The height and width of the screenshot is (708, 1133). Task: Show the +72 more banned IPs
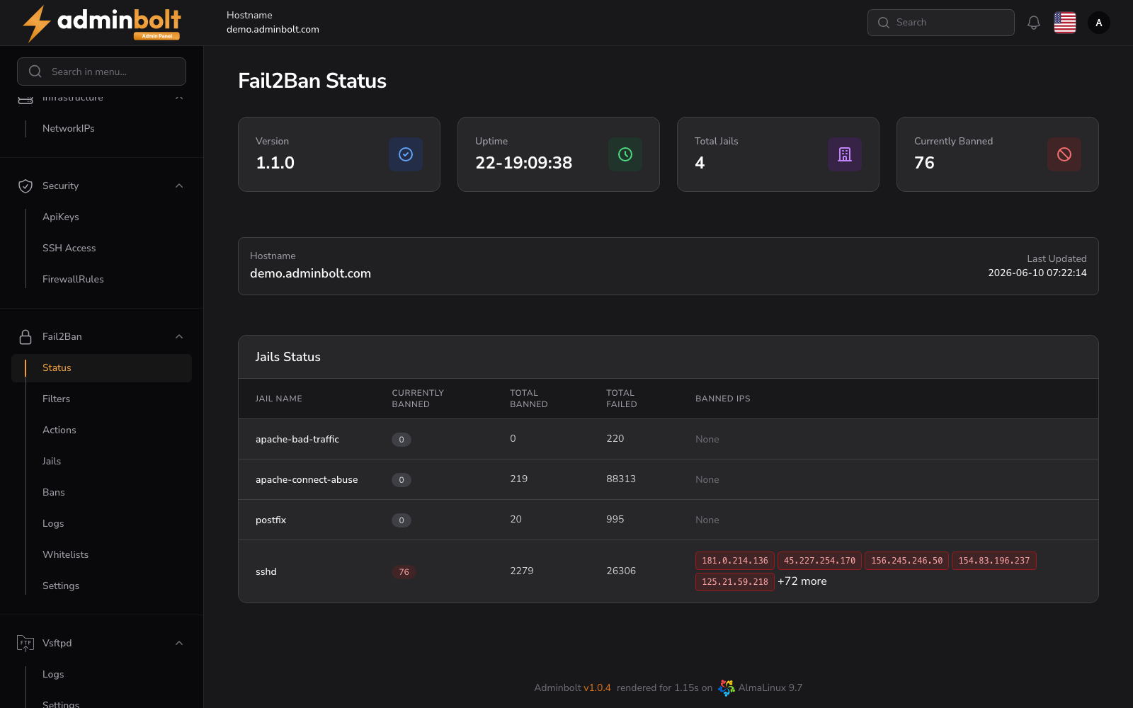pyautogui.click(x=802, y=581)
